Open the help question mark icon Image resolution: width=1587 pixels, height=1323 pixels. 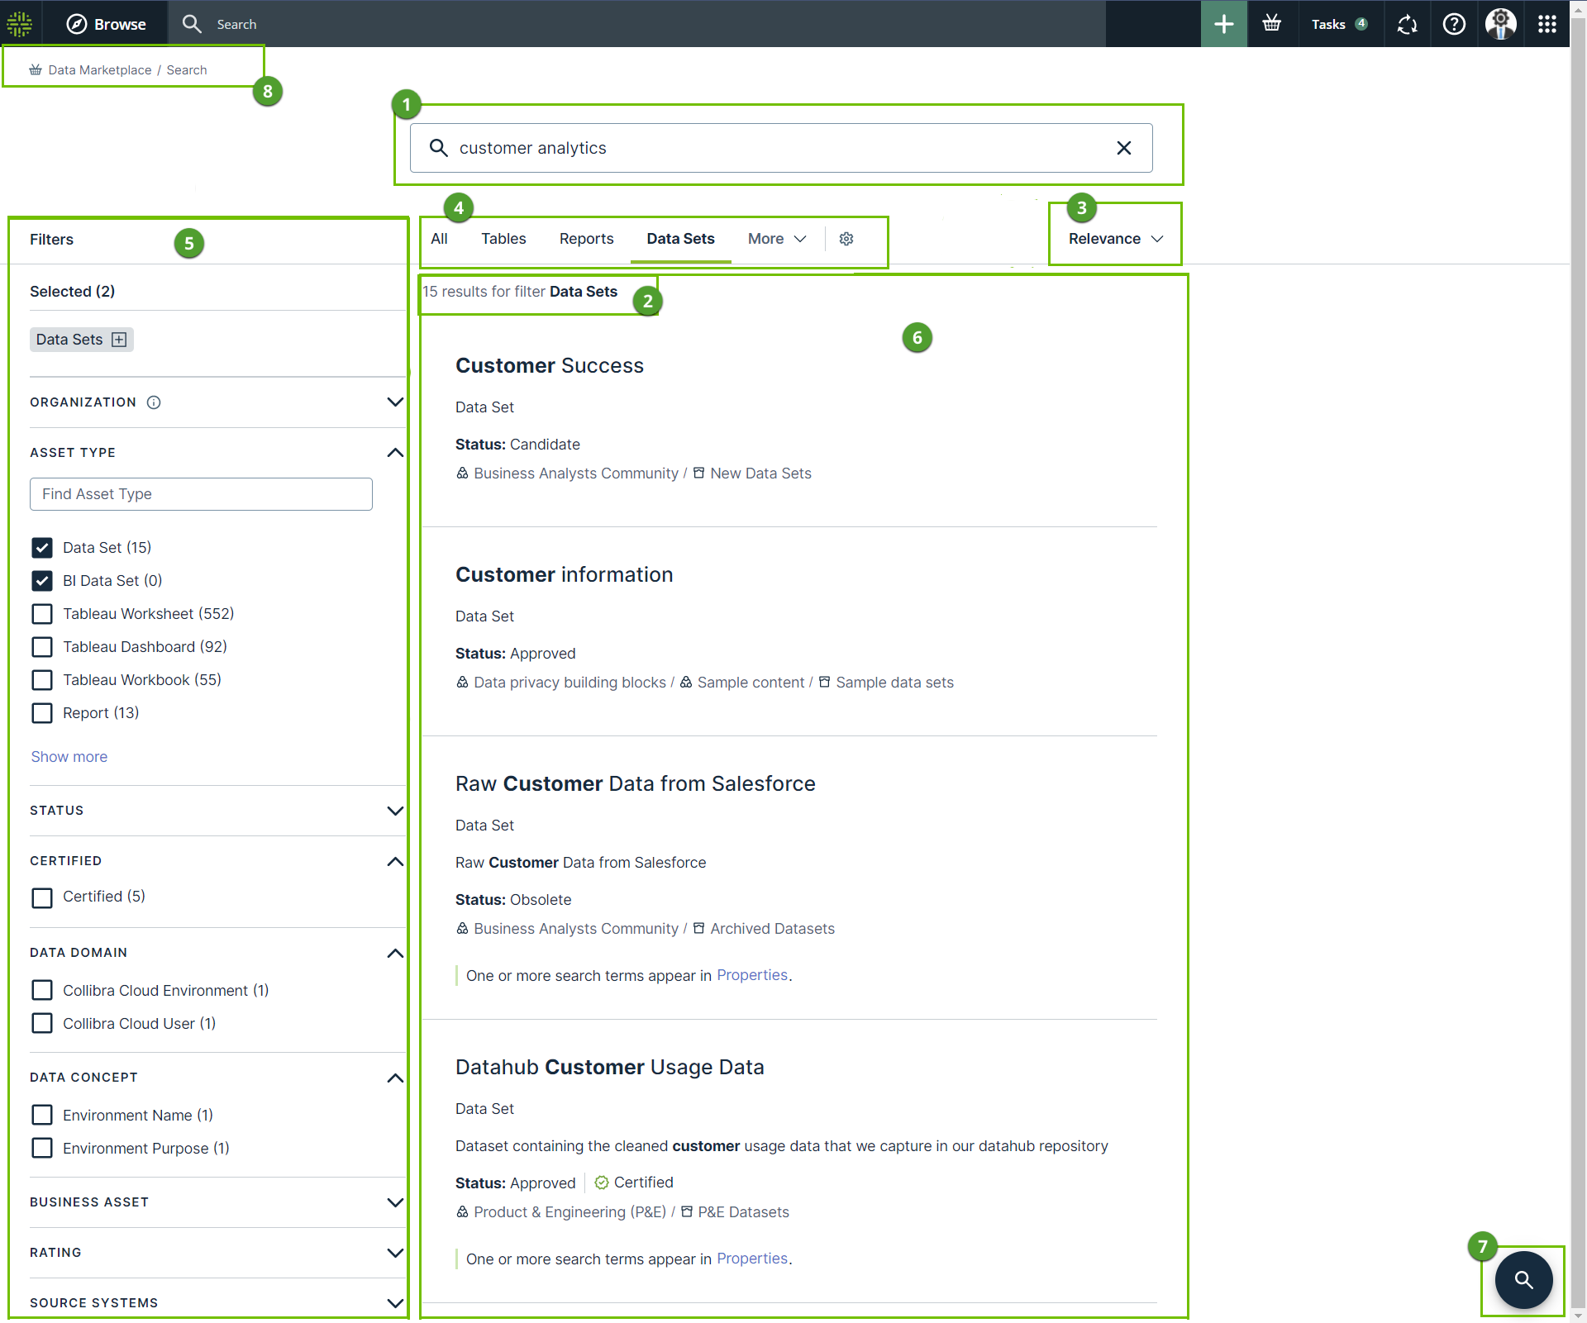point(1454,24)
